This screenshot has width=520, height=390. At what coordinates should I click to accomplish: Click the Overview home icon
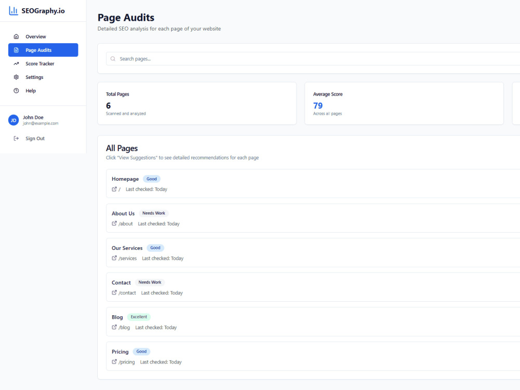point(16,36)
